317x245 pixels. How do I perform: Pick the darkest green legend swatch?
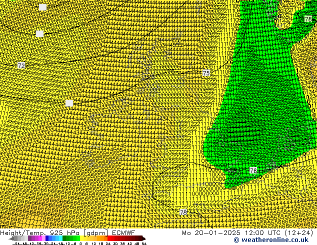click(64, 238)
